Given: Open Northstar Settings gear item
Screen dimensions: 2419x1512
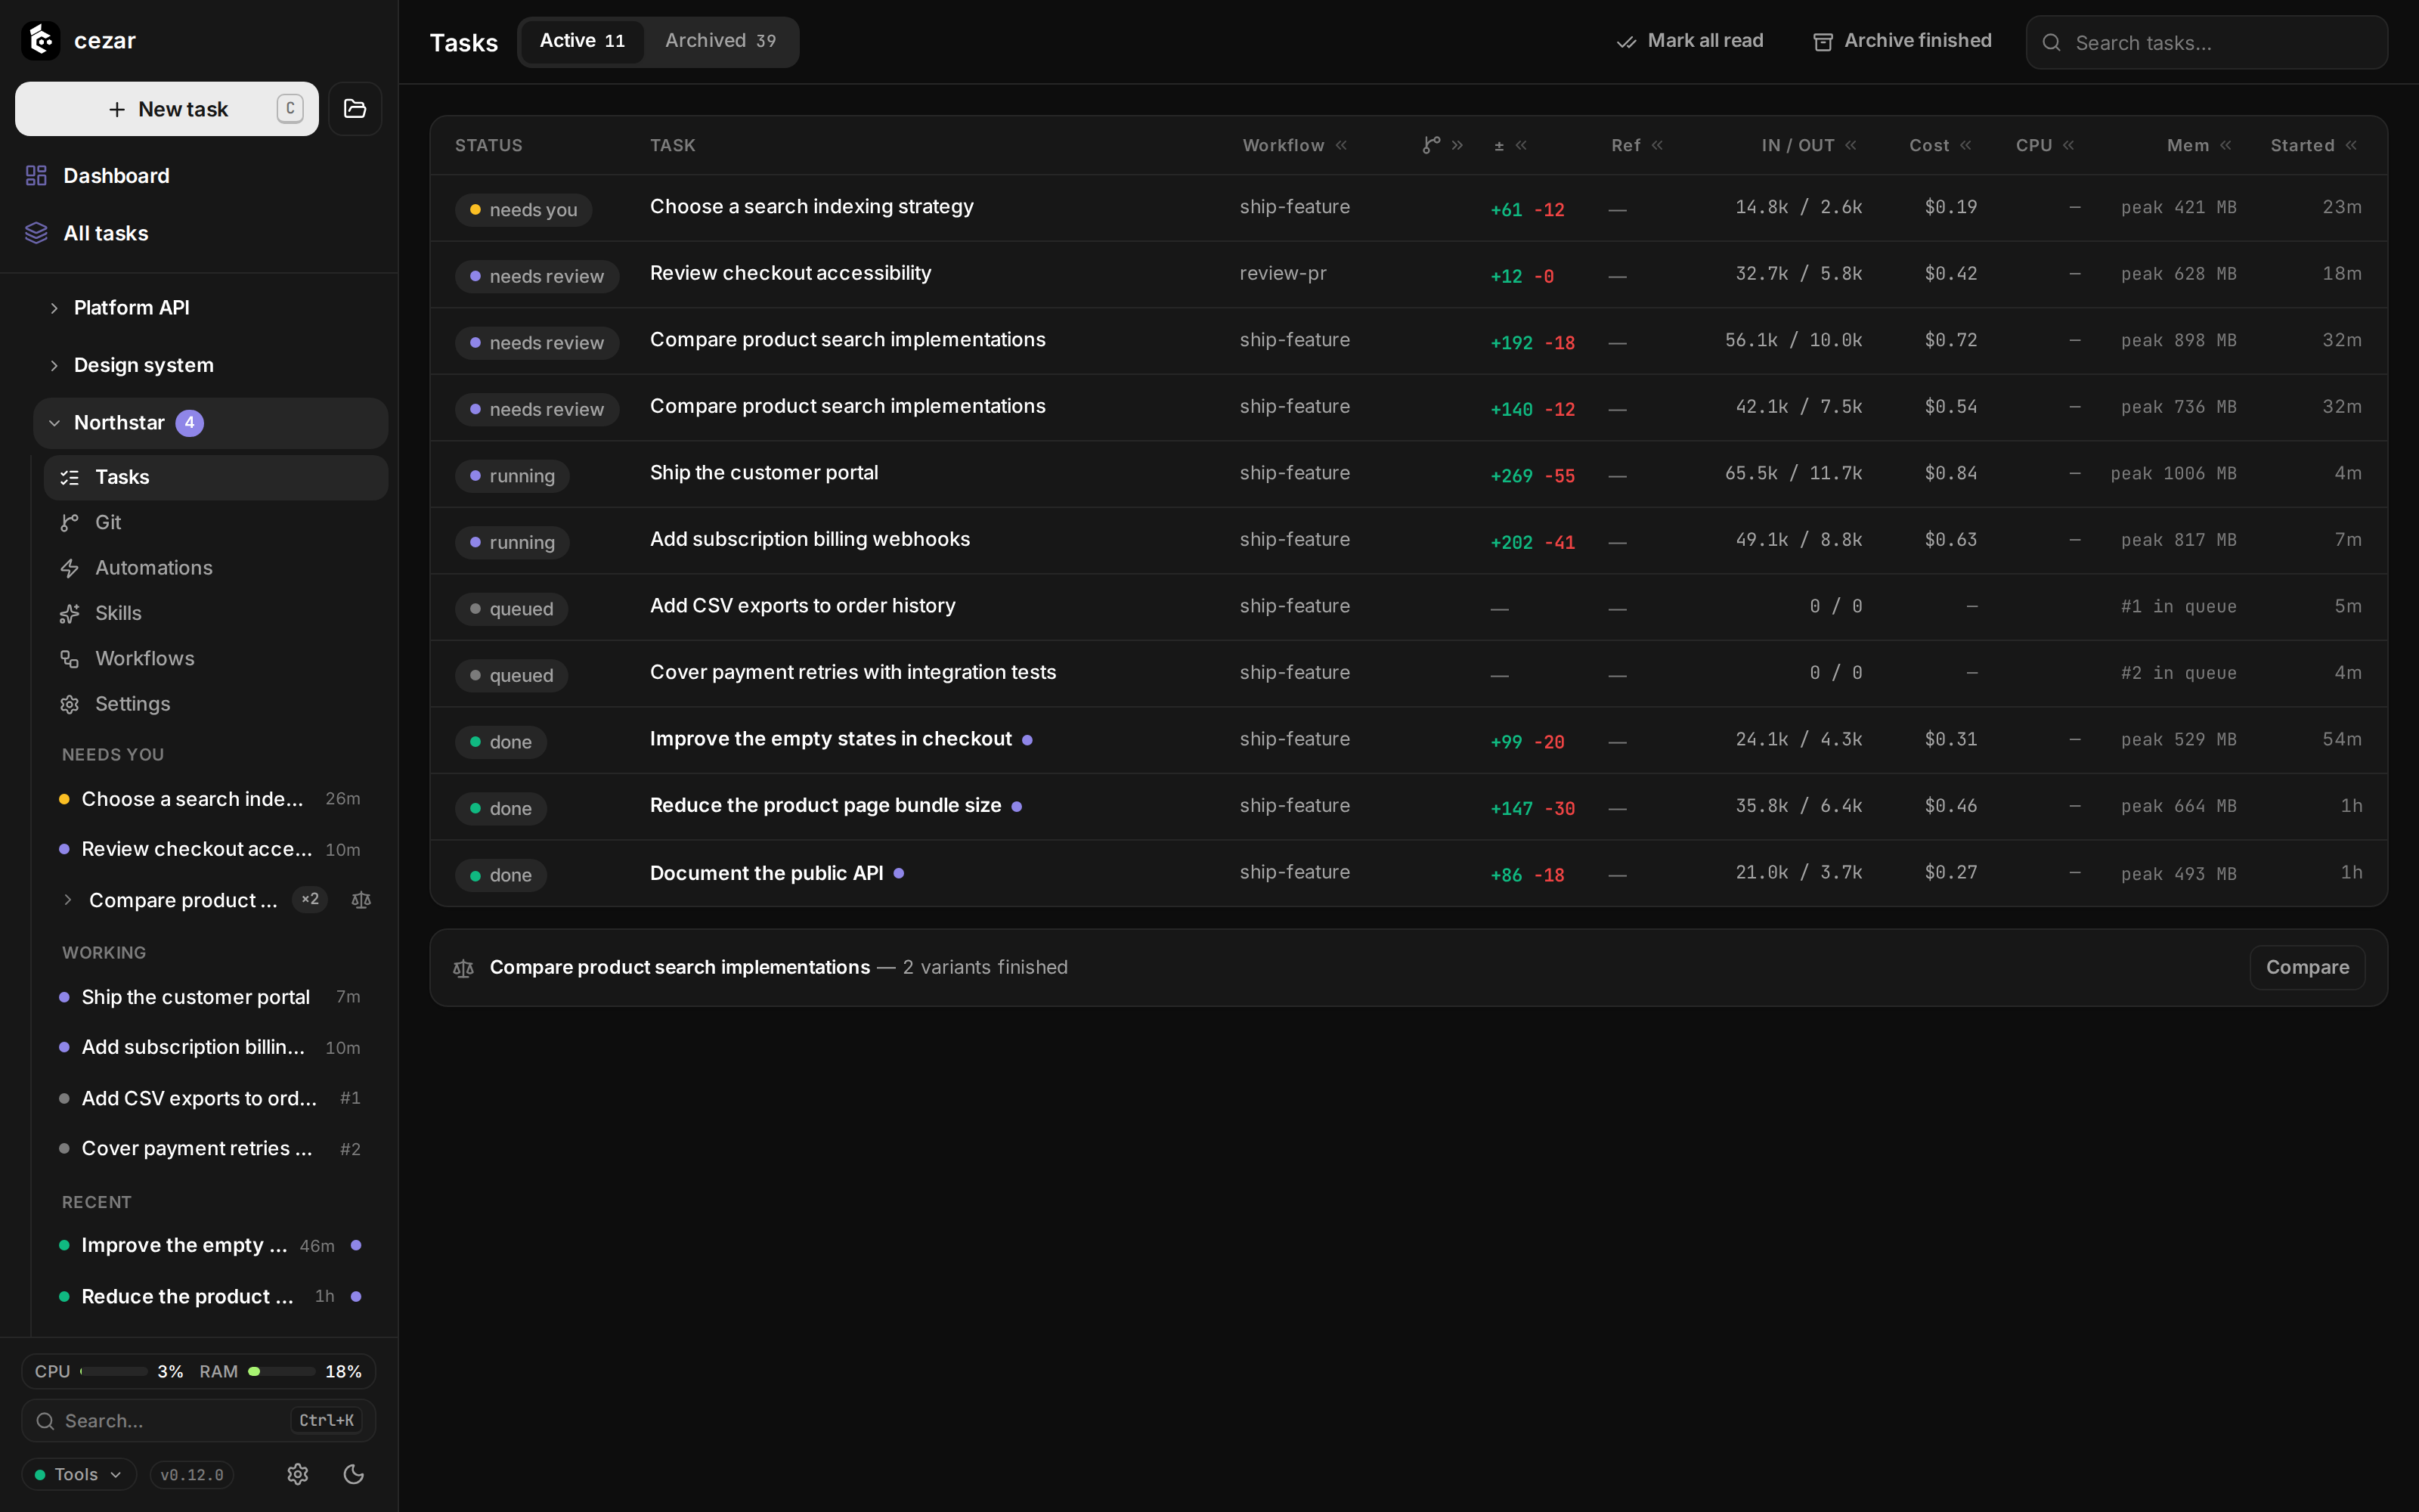Looking at the screenshot, I should tap(216, 704).
